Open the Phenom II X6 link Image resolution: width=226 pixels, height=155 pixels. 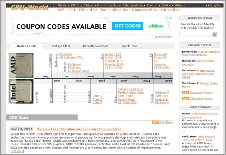(114, 64)
